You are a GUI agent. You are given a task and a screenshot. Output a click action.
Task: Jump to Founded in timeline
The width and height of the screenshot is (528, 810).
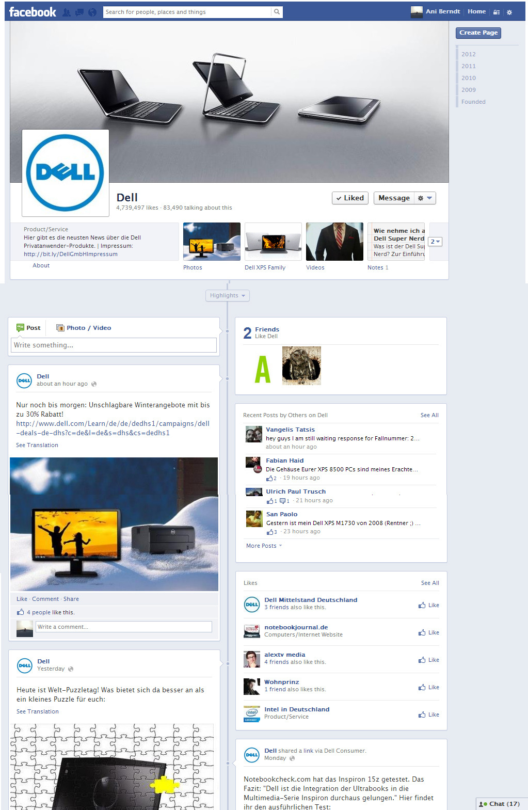[473, 102]
